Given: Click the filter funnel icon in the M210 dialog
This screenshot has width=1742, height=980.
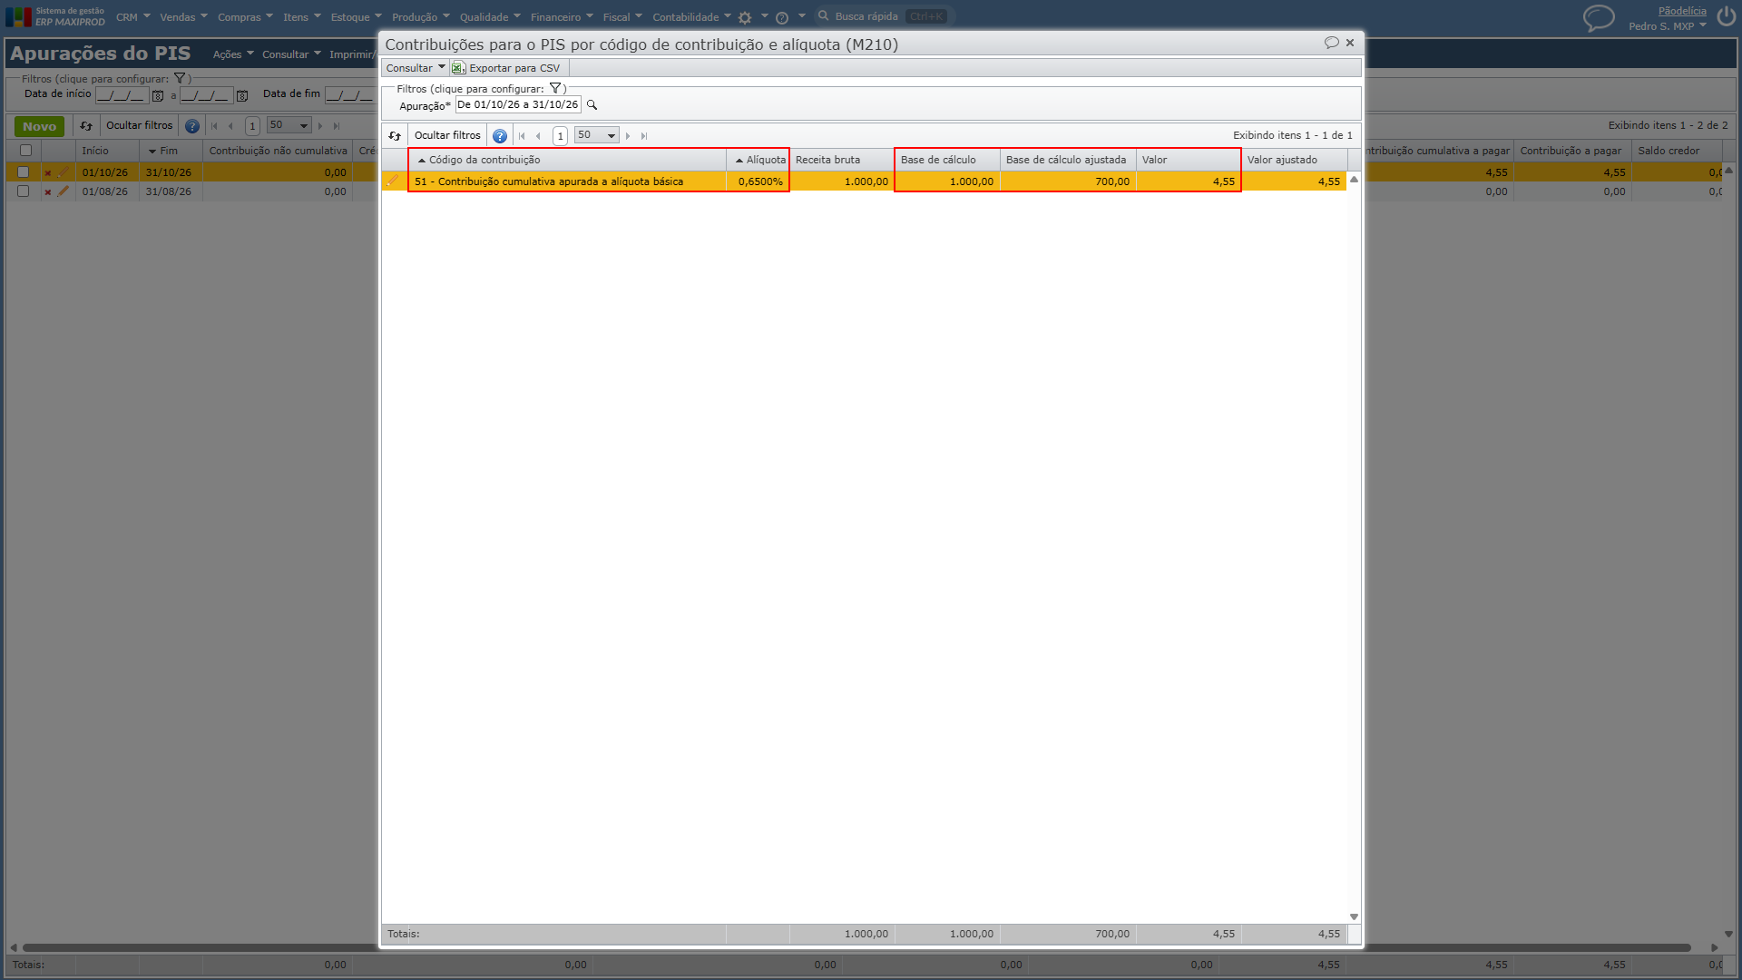Looking at the screenshot, I should [555, 88].
